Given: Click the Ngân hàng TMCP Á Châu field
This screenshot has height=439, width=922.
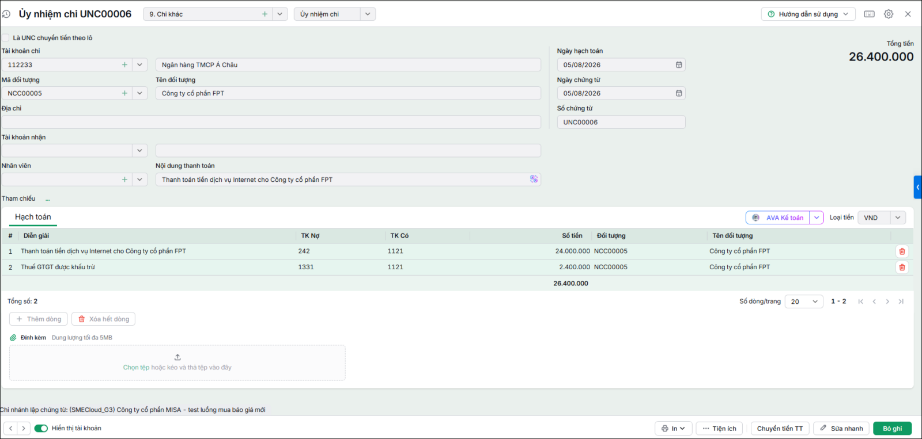Looking at the screenshot, I should [x=348, y=64].
